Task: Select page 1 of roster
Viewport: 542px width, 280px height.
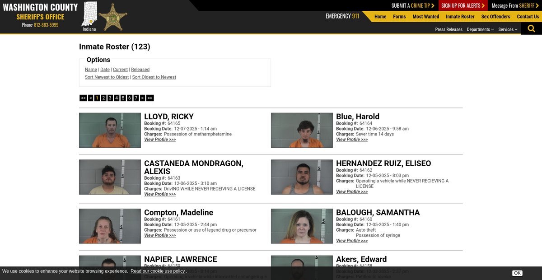Action: coord(97,98)
